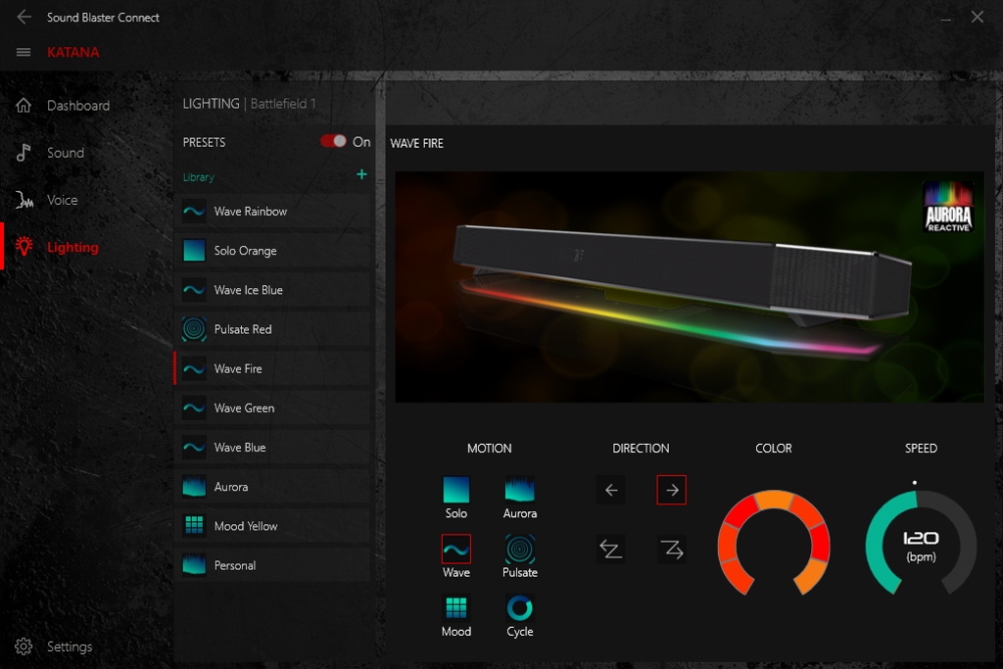Screen dimensions: 1003x669
Task: Go back using the back arrow
Action: click(24, 17)
